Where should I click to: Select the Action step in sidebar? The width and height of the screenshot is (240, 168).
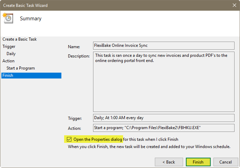8,61
